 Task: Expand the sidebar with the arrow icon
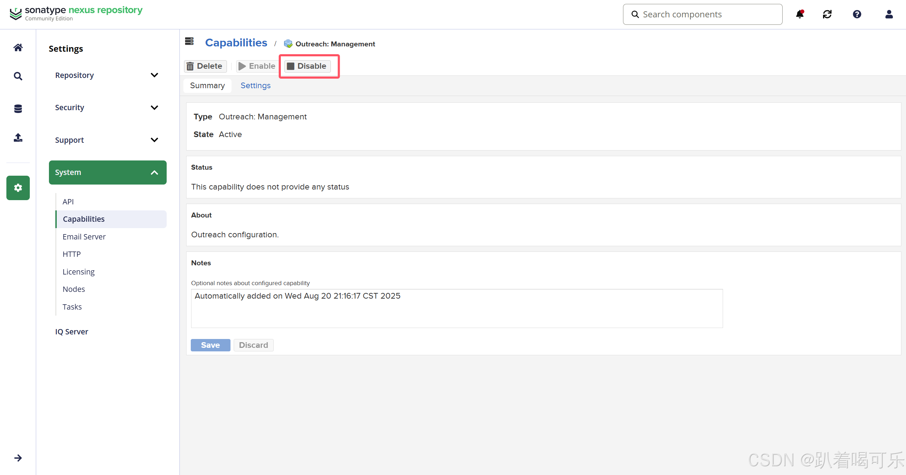[18, 458]
